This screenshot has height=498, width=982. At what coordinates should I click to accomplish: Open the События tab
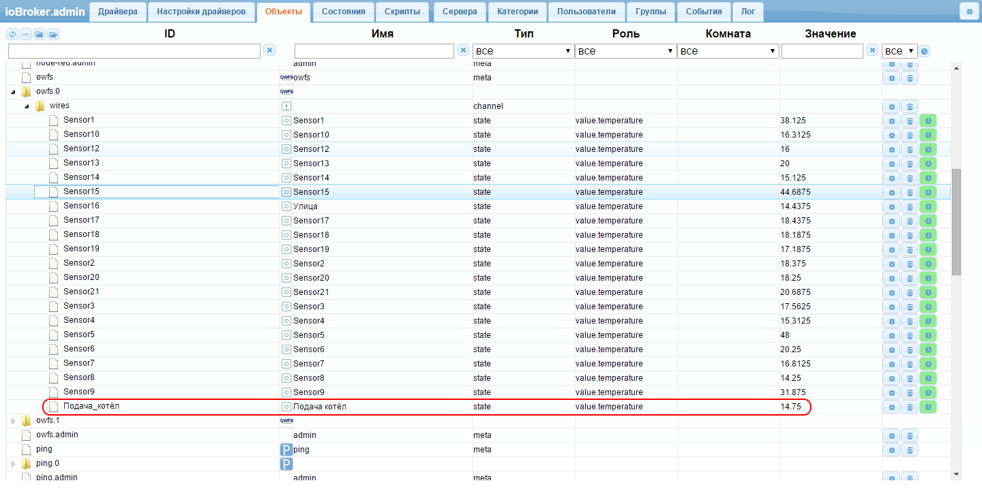pos(704,12)
